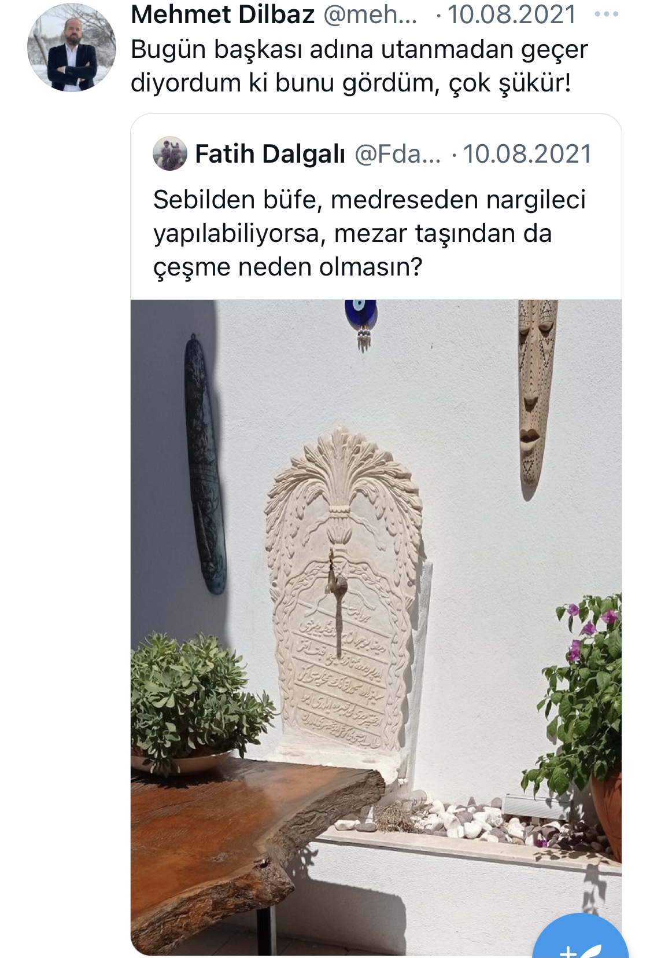
Task: Click the @Fda... handle in quoted tweet
Action: [x=397, y=155]
